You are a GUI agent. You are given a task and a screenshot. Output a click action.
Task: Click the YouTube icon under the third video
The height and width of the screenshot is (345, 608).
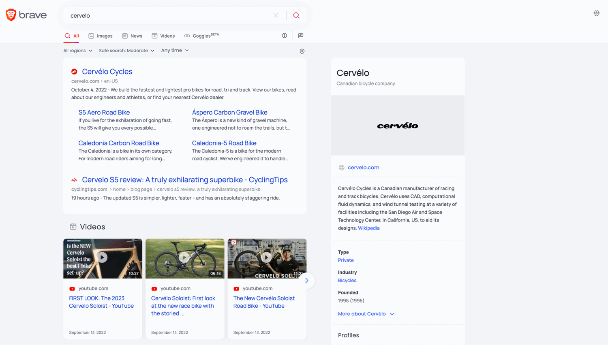click(x=236, y=289)
